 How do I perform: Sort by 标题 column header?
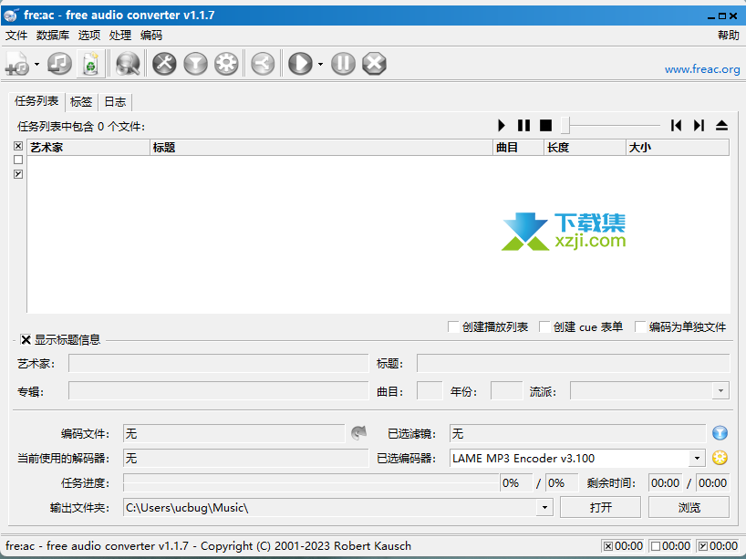click(x=321, y=148)
